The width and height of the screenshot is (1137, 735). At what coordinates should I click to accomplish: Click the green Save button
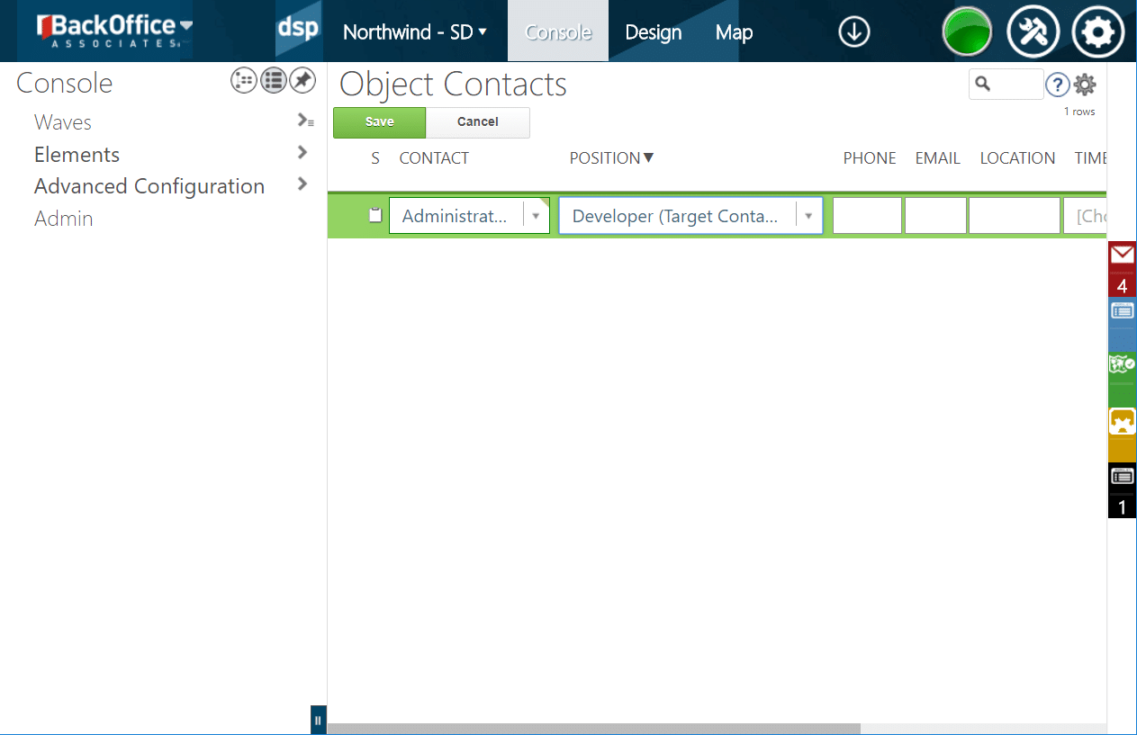(379, 122)
